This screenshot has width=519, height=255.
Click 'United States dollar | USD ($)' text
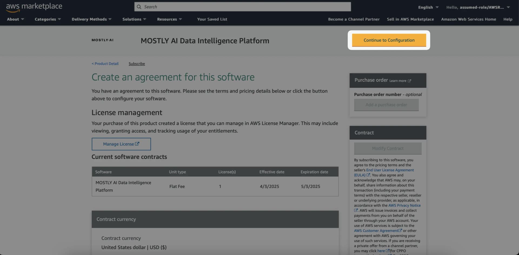coord(134,247)
